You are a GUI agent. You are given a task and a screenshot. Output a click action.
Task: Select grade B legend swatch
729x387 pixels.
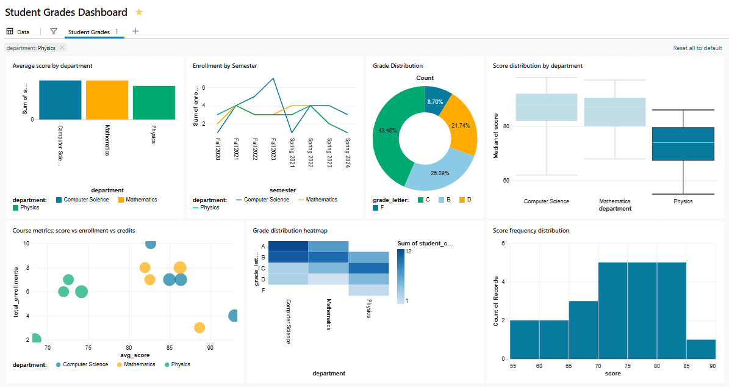coord(441,200)
